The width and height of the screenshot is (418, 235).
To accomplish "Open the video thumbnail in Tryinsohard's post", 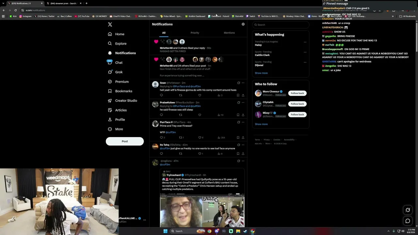I will [x=202, y=210].
